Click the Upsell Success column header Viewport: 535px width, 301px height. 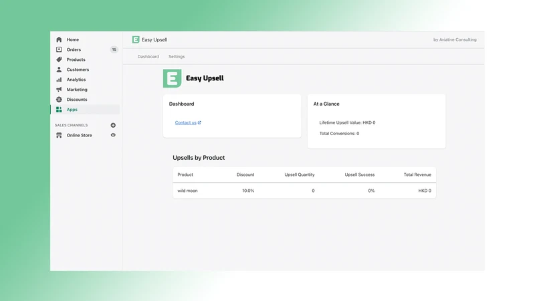[x=360, y=175]
